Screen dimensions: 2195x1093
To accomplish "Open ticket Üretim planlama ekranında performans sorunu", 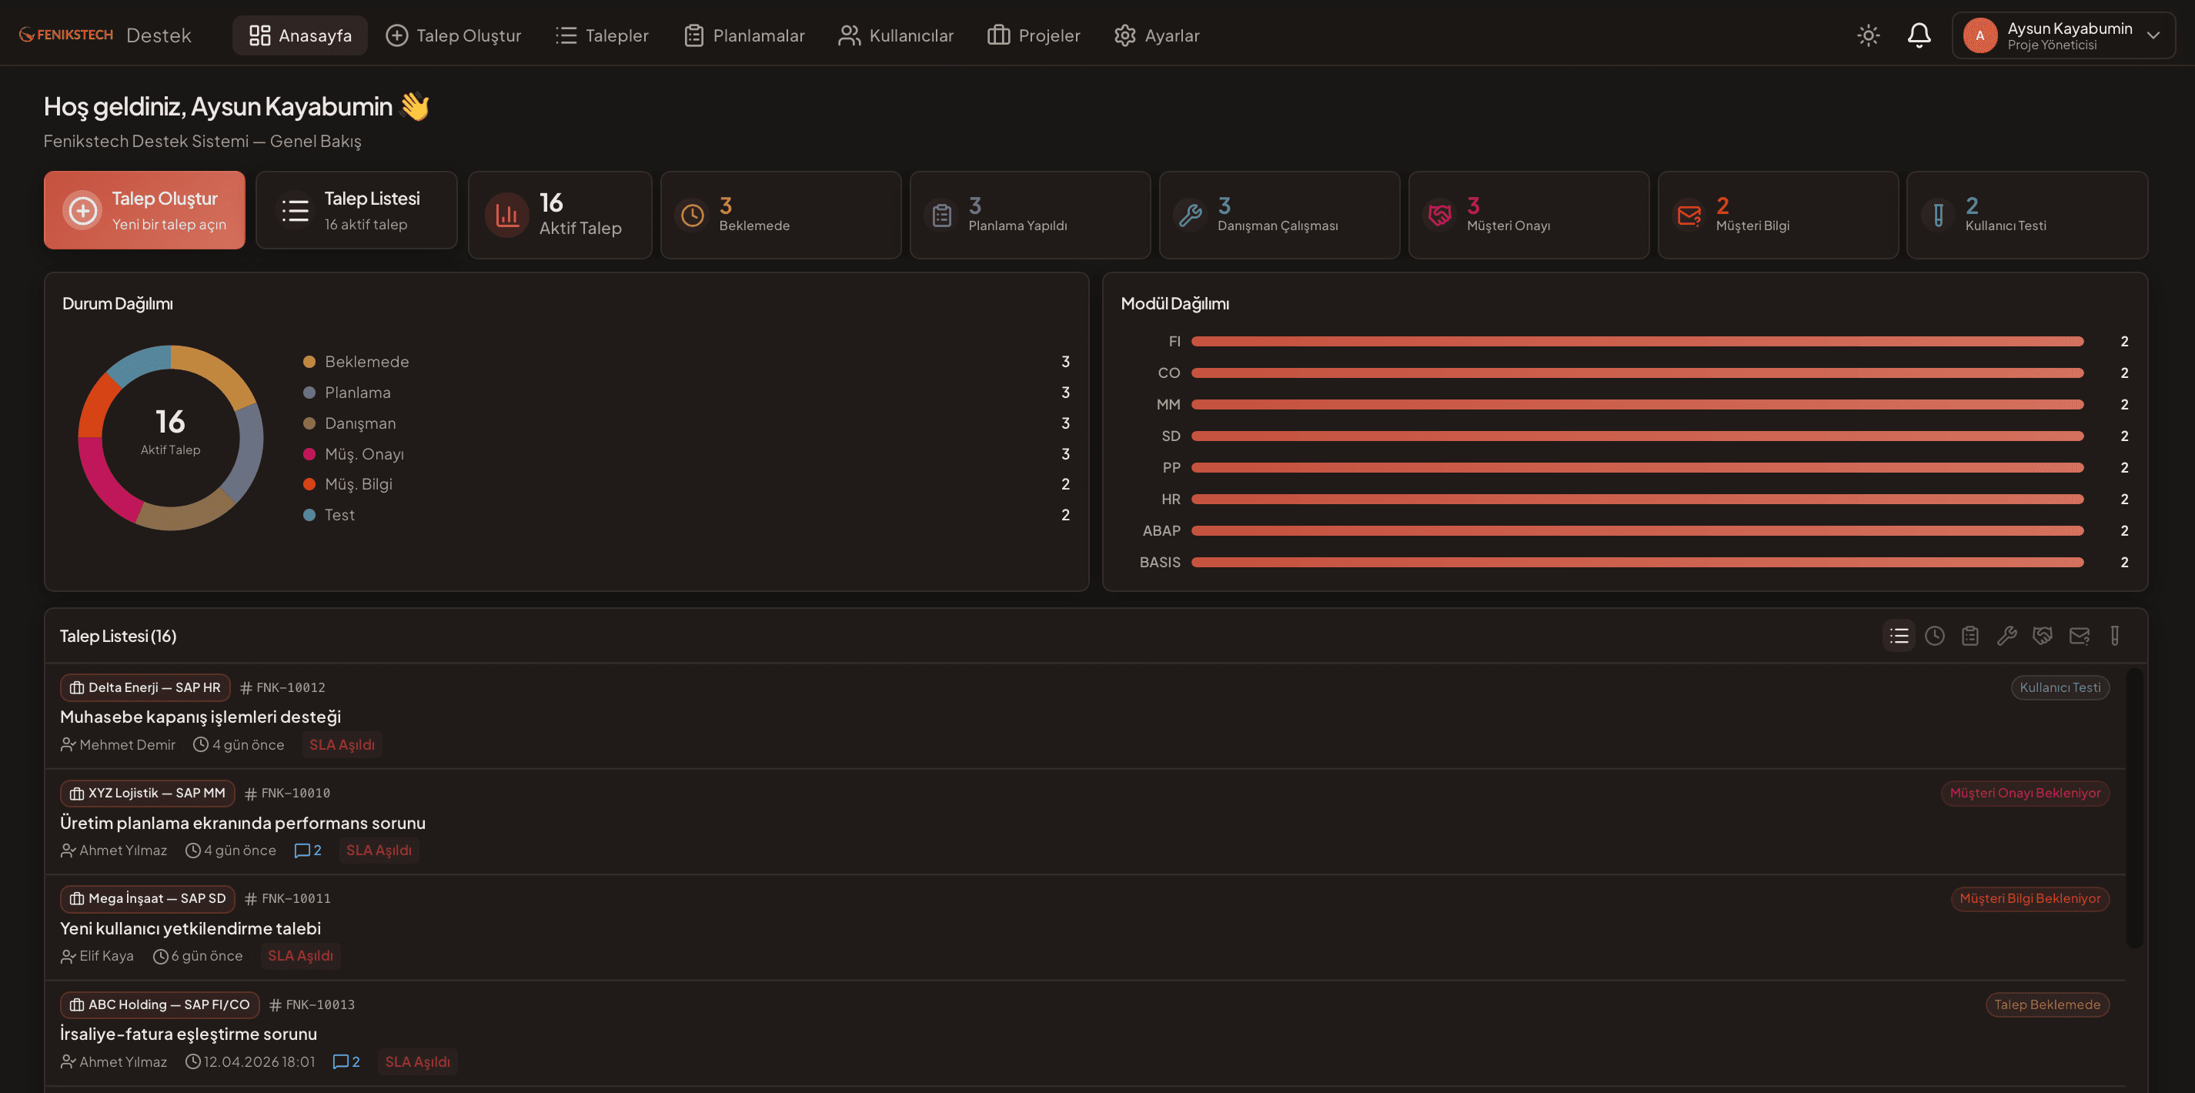I will [243, 822].
